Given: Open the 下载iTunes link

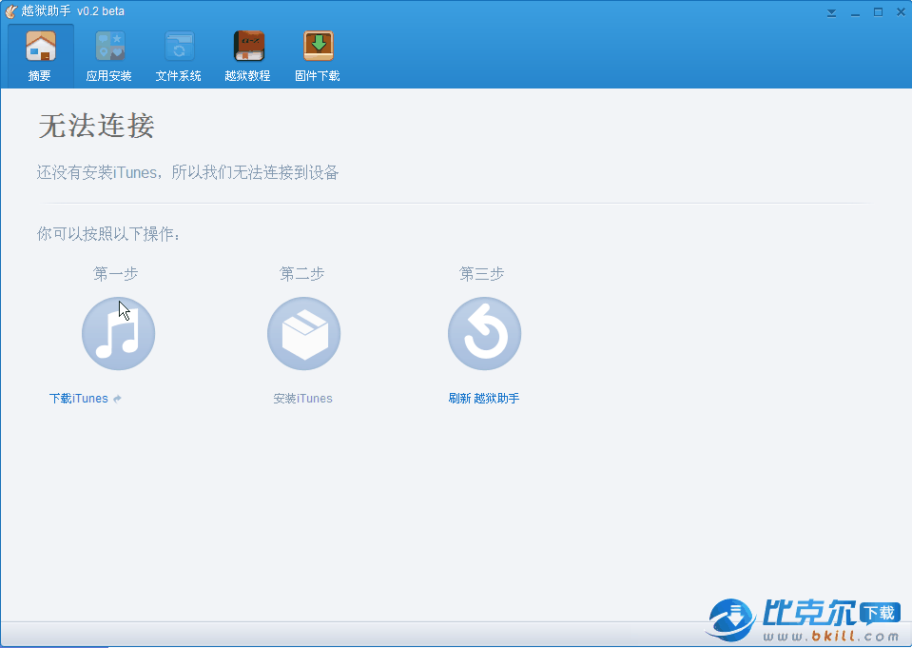Looking at the screenshot, I should click(x=79, y=399).
